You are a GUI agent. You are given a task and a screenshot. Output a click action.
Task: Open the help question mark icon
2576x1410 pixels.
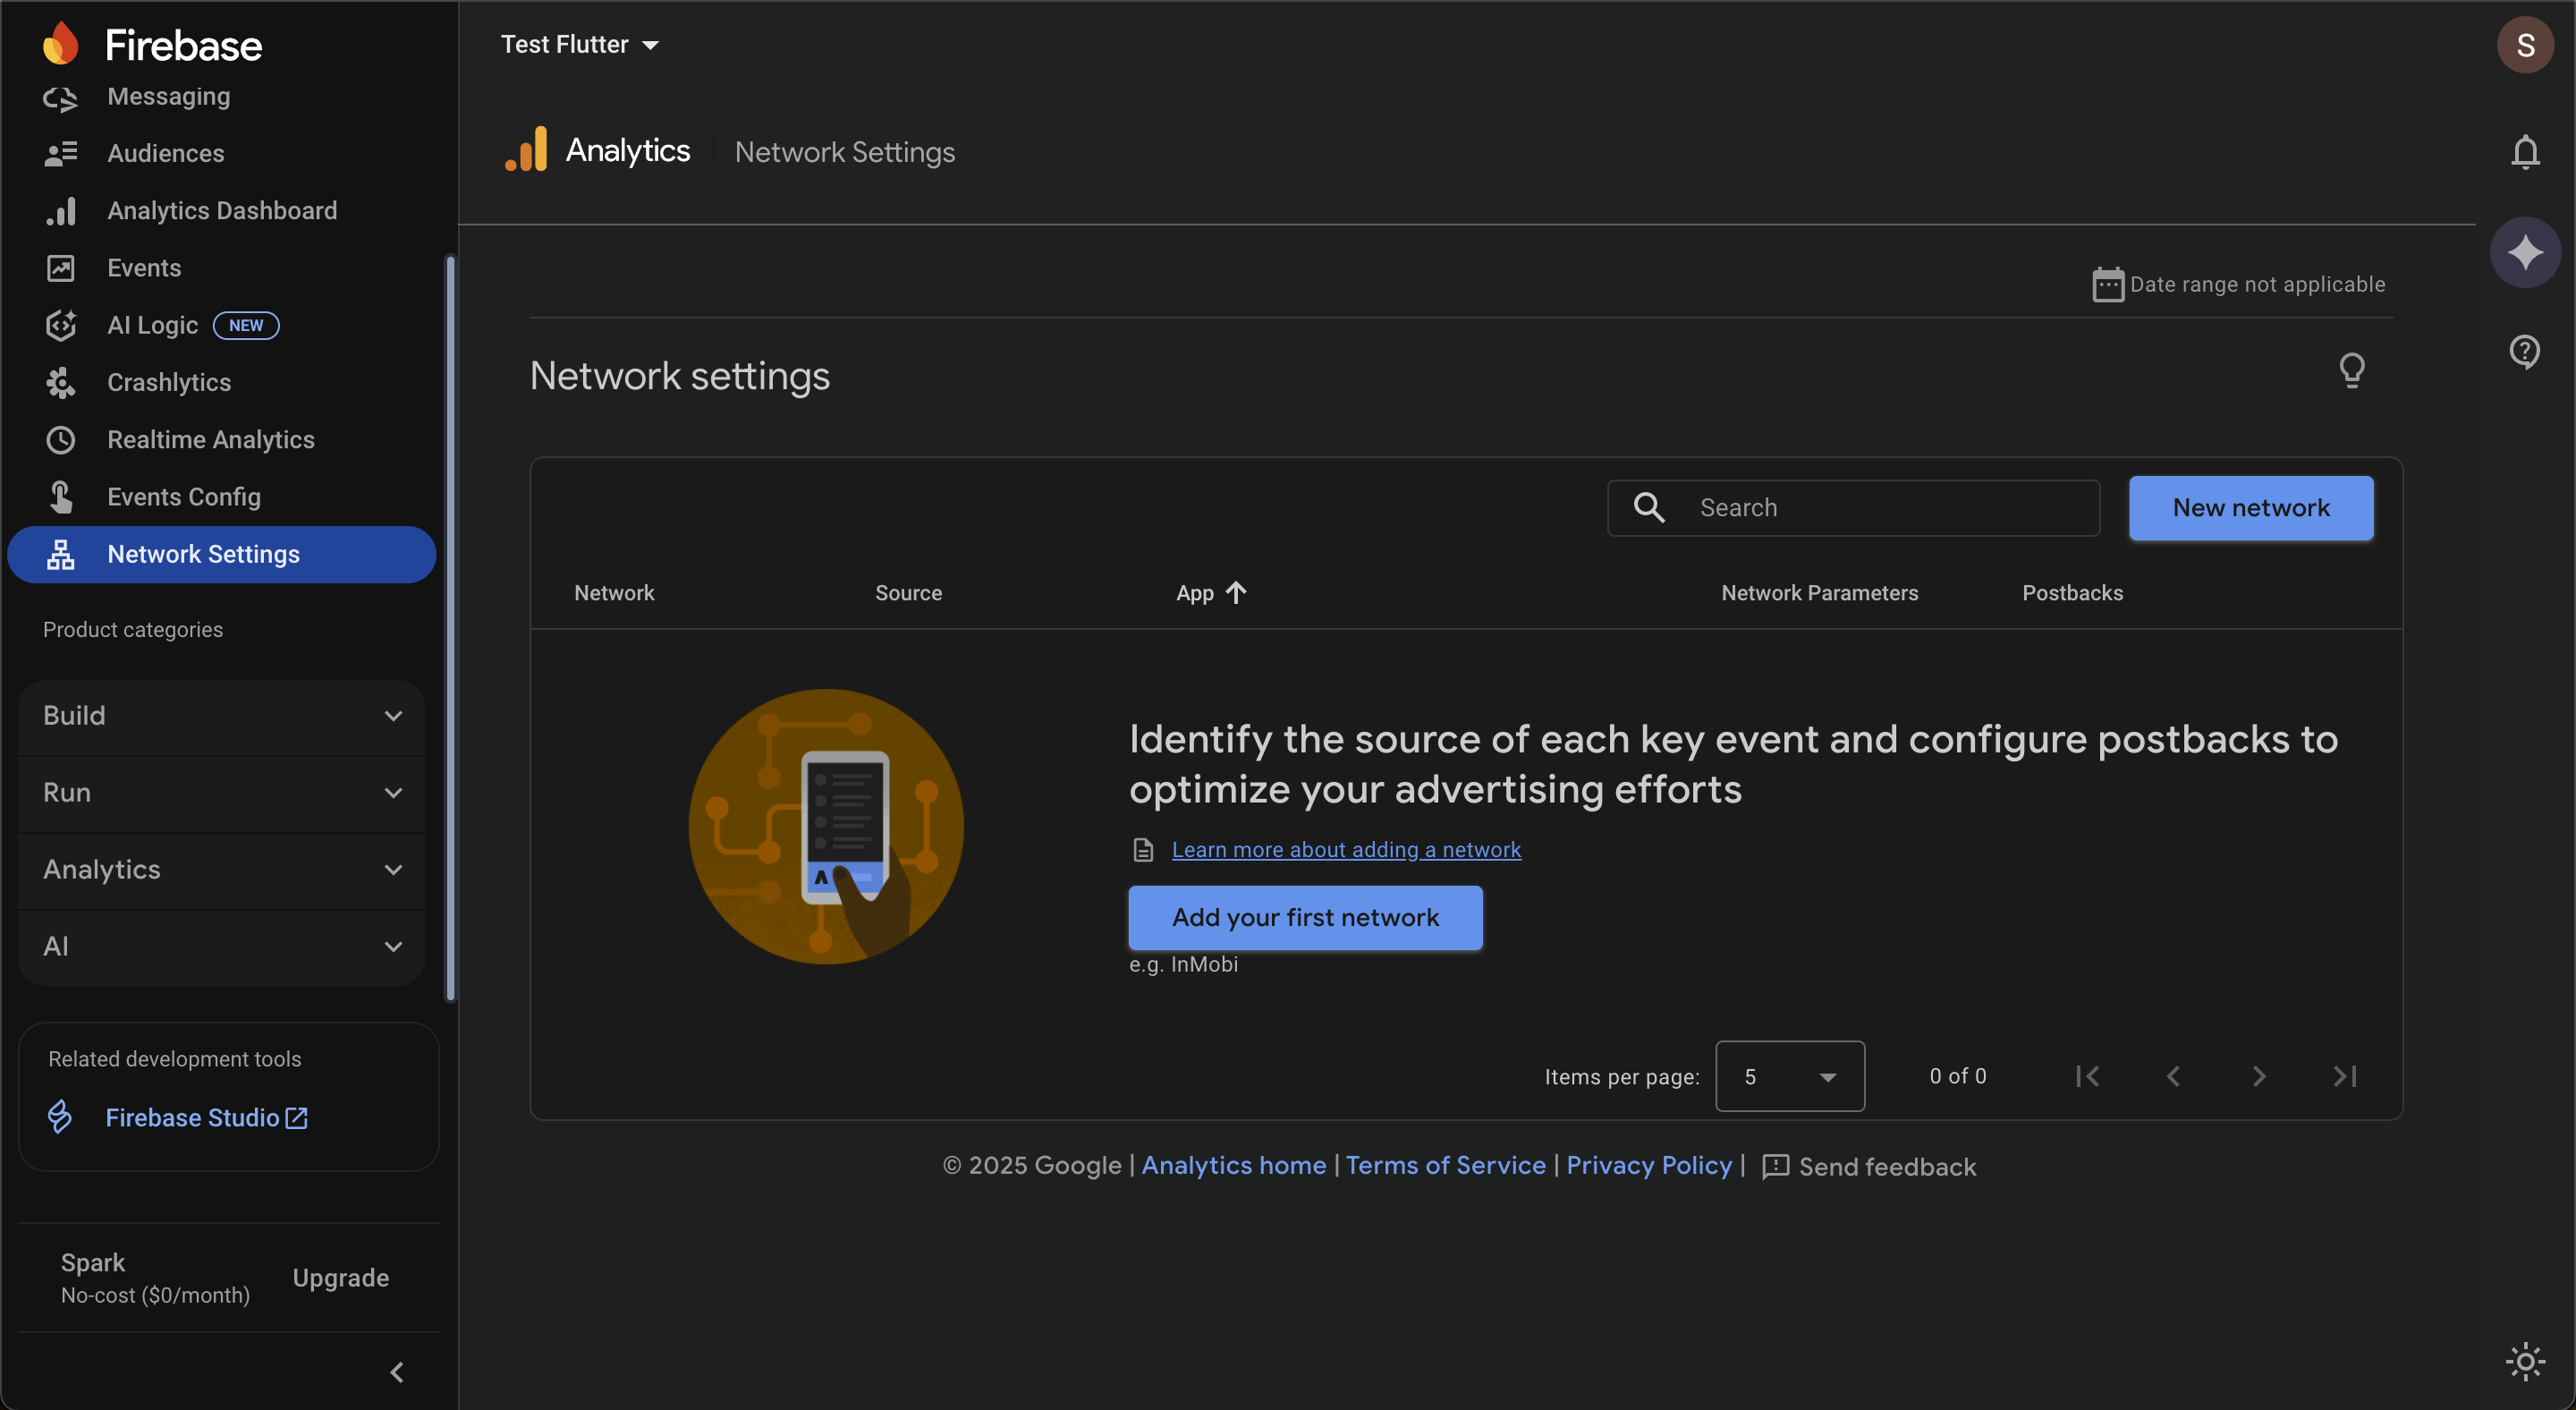point(2524,351)
